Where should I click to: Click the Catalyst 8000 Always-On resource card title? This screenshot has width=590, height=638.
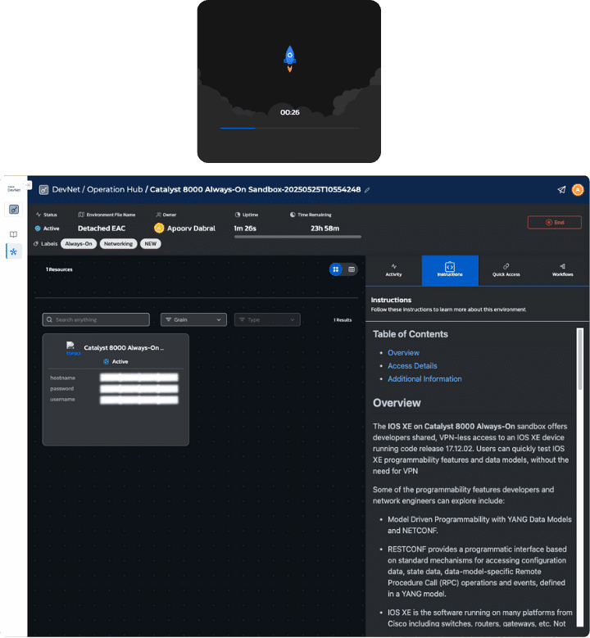(124, 348)
